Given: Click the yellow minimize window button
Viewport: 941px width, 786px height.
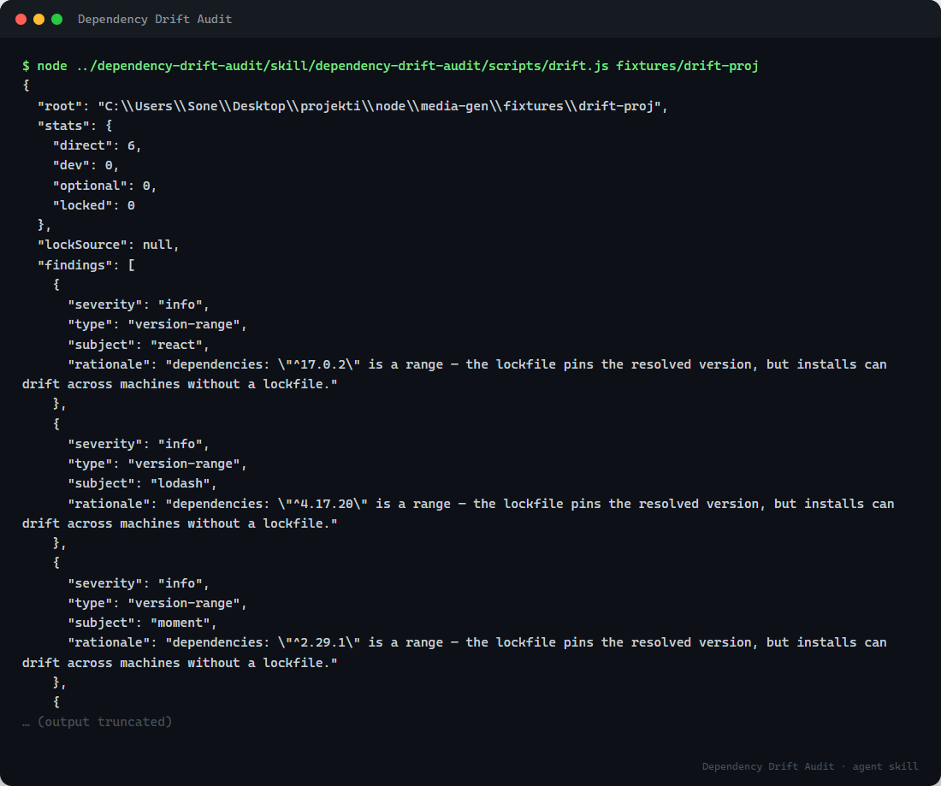Looking at the screenshot, I should (39, 19).
